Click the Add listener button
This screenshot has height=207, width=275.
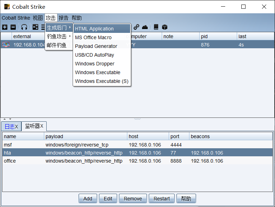pos(88,199)
